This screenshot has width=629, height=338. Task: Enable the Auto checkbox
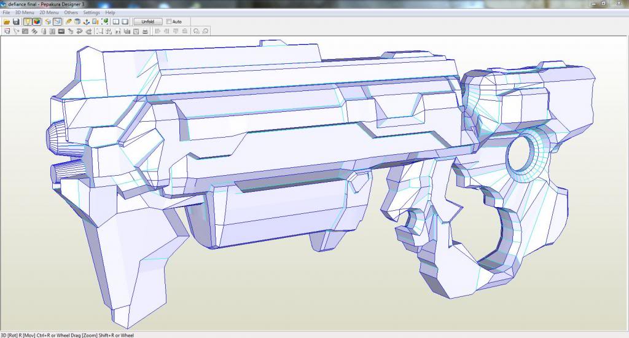click(x=169, y=22)
